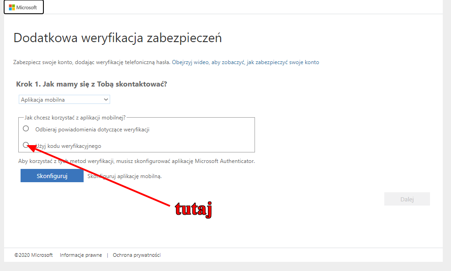Open the Obejrzyj wideo security help link
This screenshot has width=451, height=271.
tap(245, 62)
